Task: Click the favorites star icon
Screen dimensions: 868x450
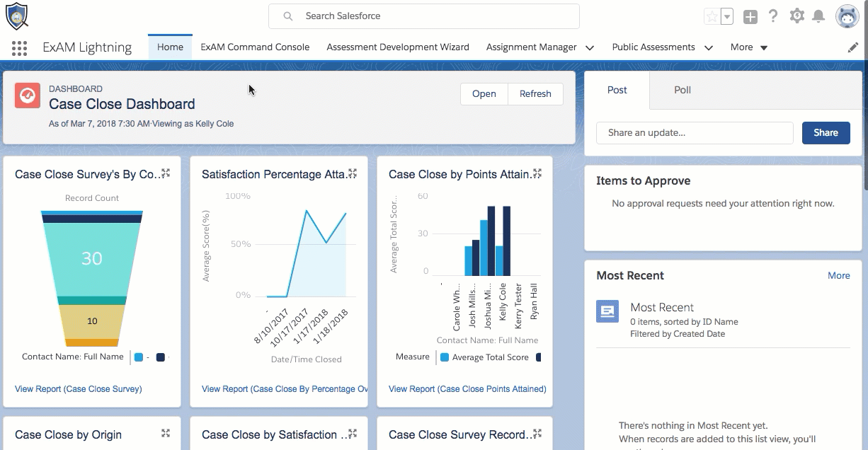Action: 712,16
